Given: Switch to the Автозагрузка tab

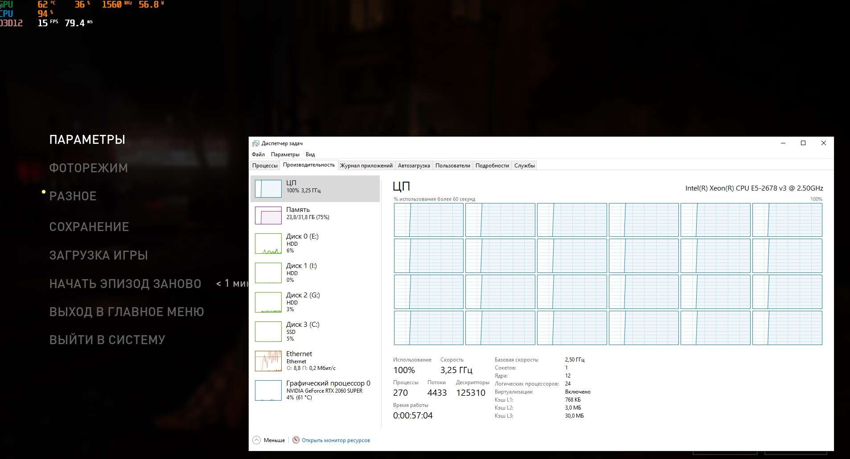Looking at the screenshot, I should (414, 166).
